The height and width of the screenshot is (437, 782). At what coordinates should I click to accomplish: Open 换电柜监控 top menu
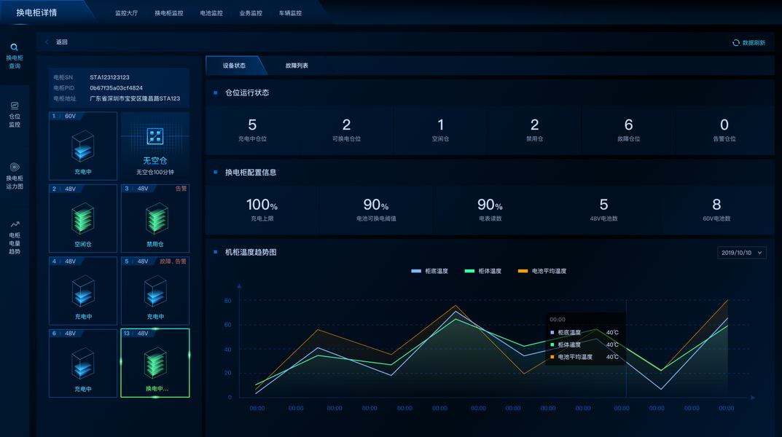[x=168, y=13]
